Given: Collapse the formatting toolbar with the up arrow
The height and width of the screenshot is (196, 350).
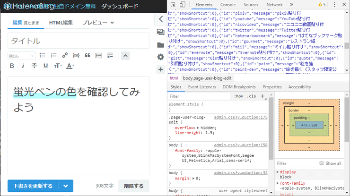Looking at the screenshot, I should tap(125, 56).
